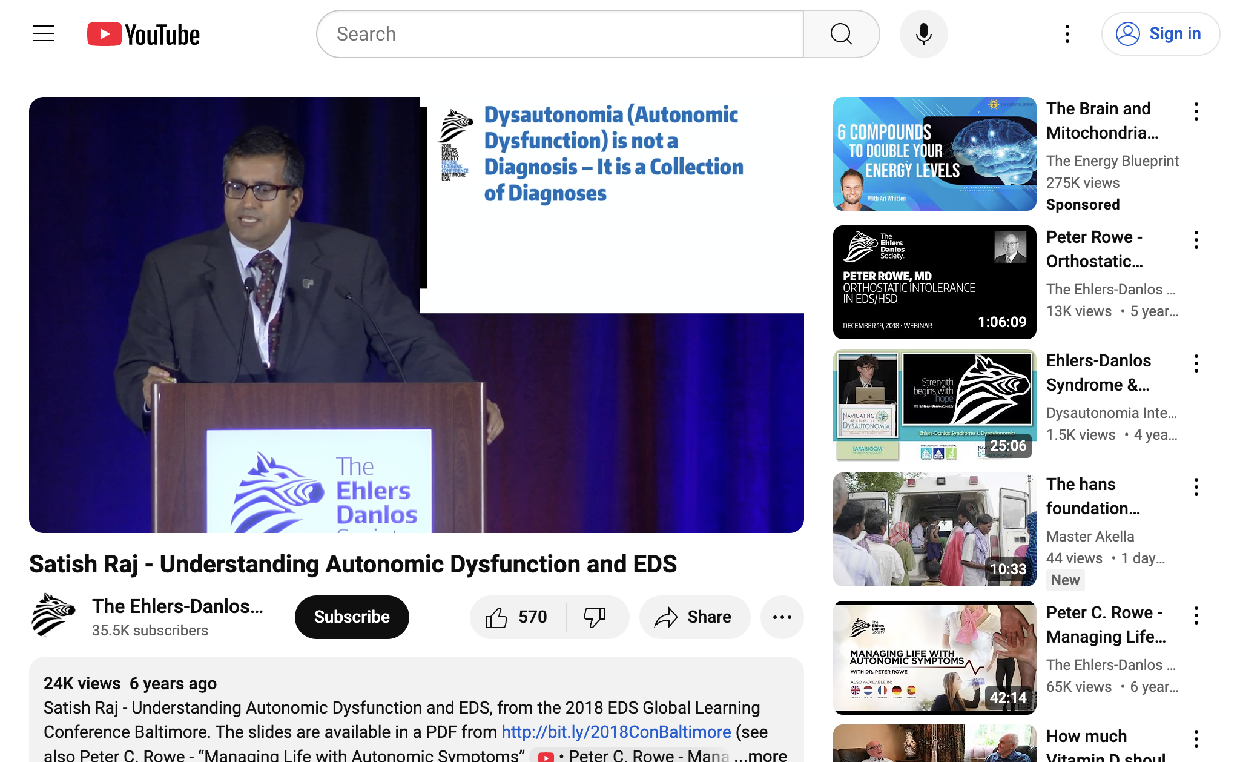Screen dimensions: 1240x762
Task: Open YouTube settings via the top-right three-dot menu
Action: click(x=1067, y=34)
